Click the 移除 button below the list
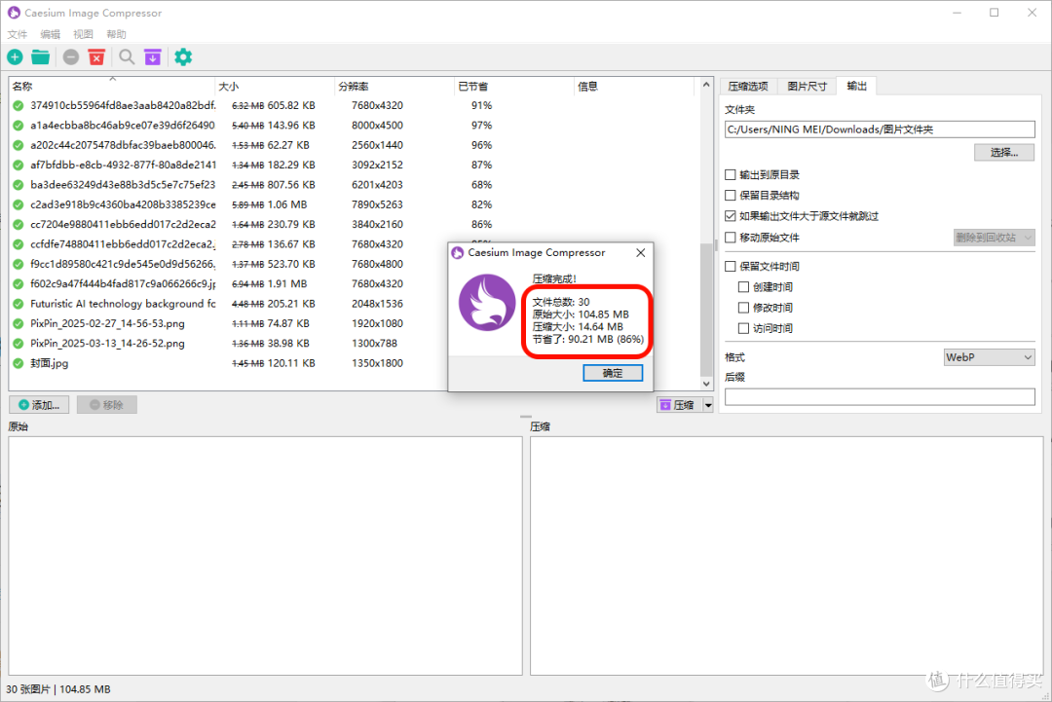The height and width of the screenshot is (702, 1052). pyautogui.click(x=107, y=405)
